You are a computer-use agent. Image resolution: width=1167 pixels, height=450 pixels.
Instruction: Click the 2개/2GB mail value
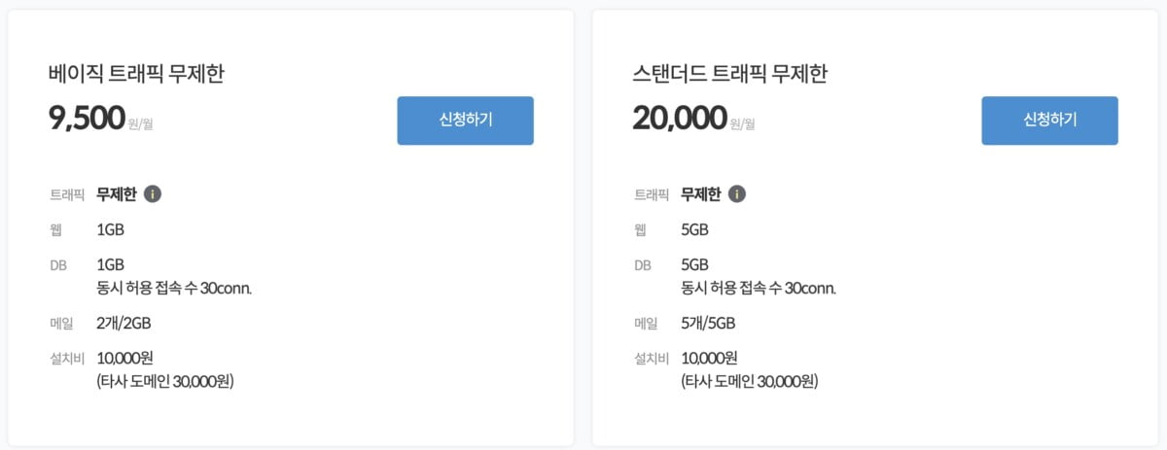click(x=124, y=323)
